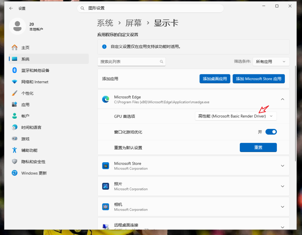Click the 重置 button
Image resolution: width=302 pixels, height=235 pixels.
(x=258, y=147)
